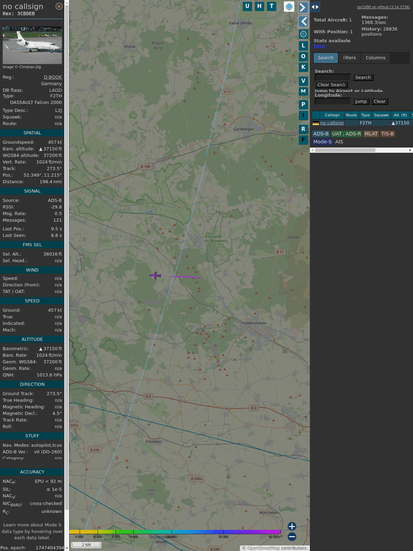
Task: Click the altitude color scale bar
Action: (x=175, y=532)
